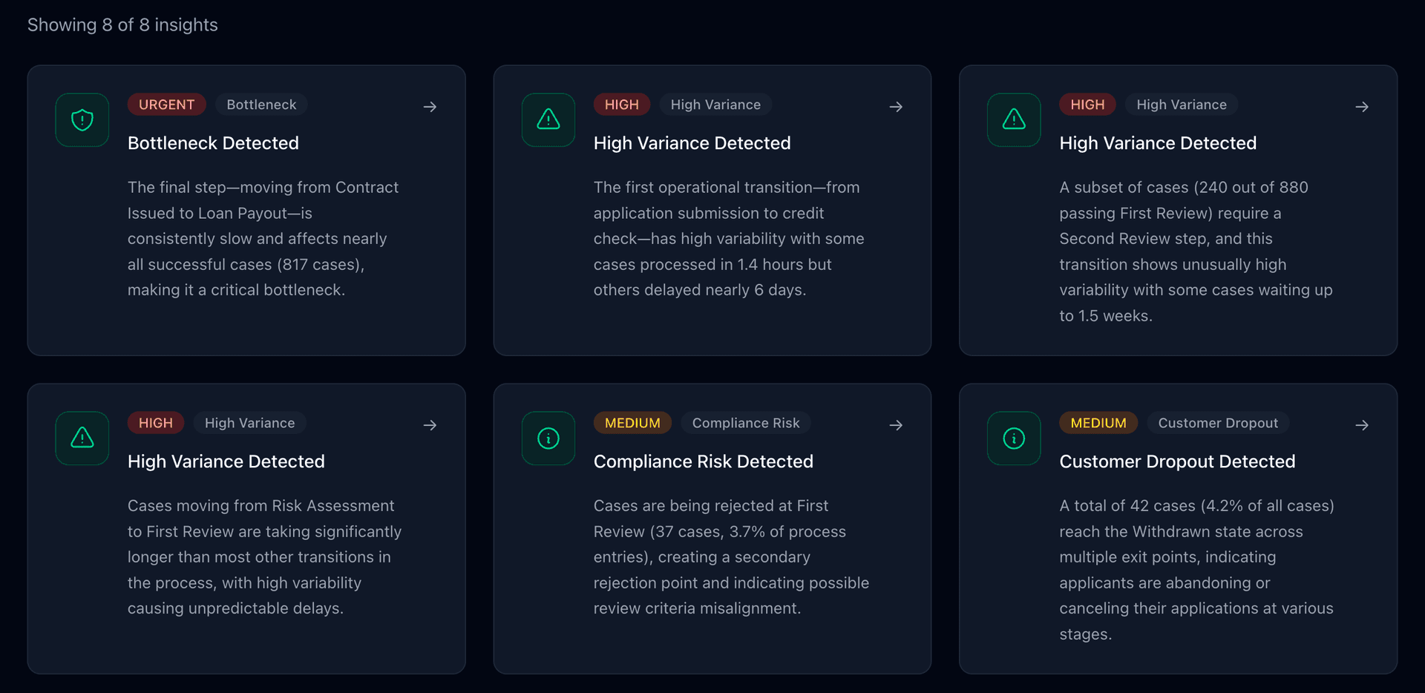Click the Bottleneck Detected card title

pos(213,142)
